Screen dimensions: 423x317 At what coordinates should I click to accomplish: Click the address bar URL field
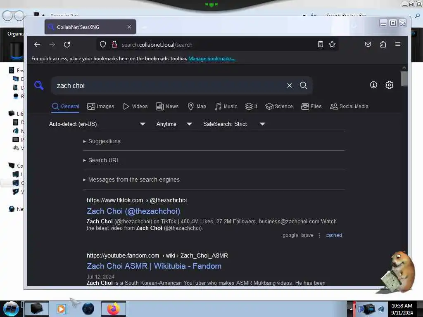click(216, 45)
